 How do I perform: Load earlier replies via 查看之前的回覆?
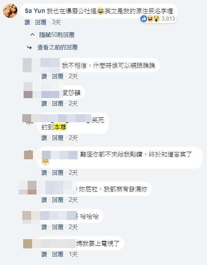[57, 47]
